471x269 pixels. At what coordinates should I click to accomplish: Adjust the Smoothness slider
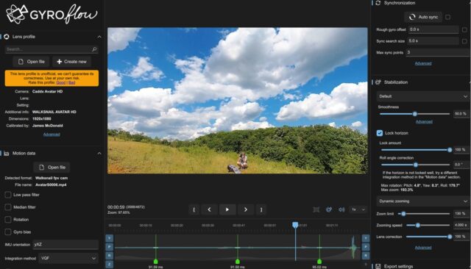[415, 114]
